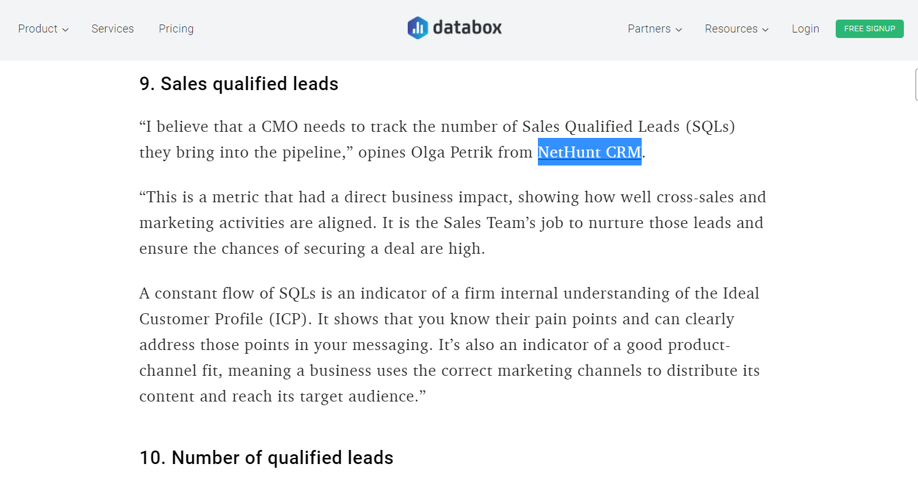
Task: Follow the highlighted NetHunt CRM link
Action: point(589,152)
